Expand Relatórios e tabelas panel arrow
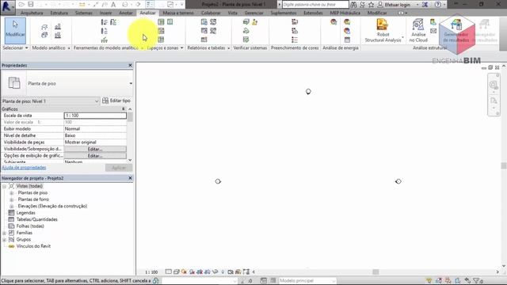 229,47
